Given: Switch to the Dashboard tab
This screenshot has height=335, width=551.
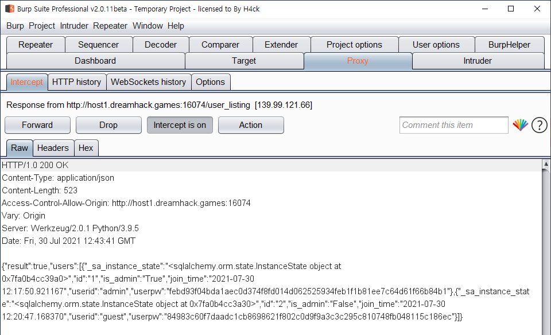Looking at the screenshot, I should point(95,61).
